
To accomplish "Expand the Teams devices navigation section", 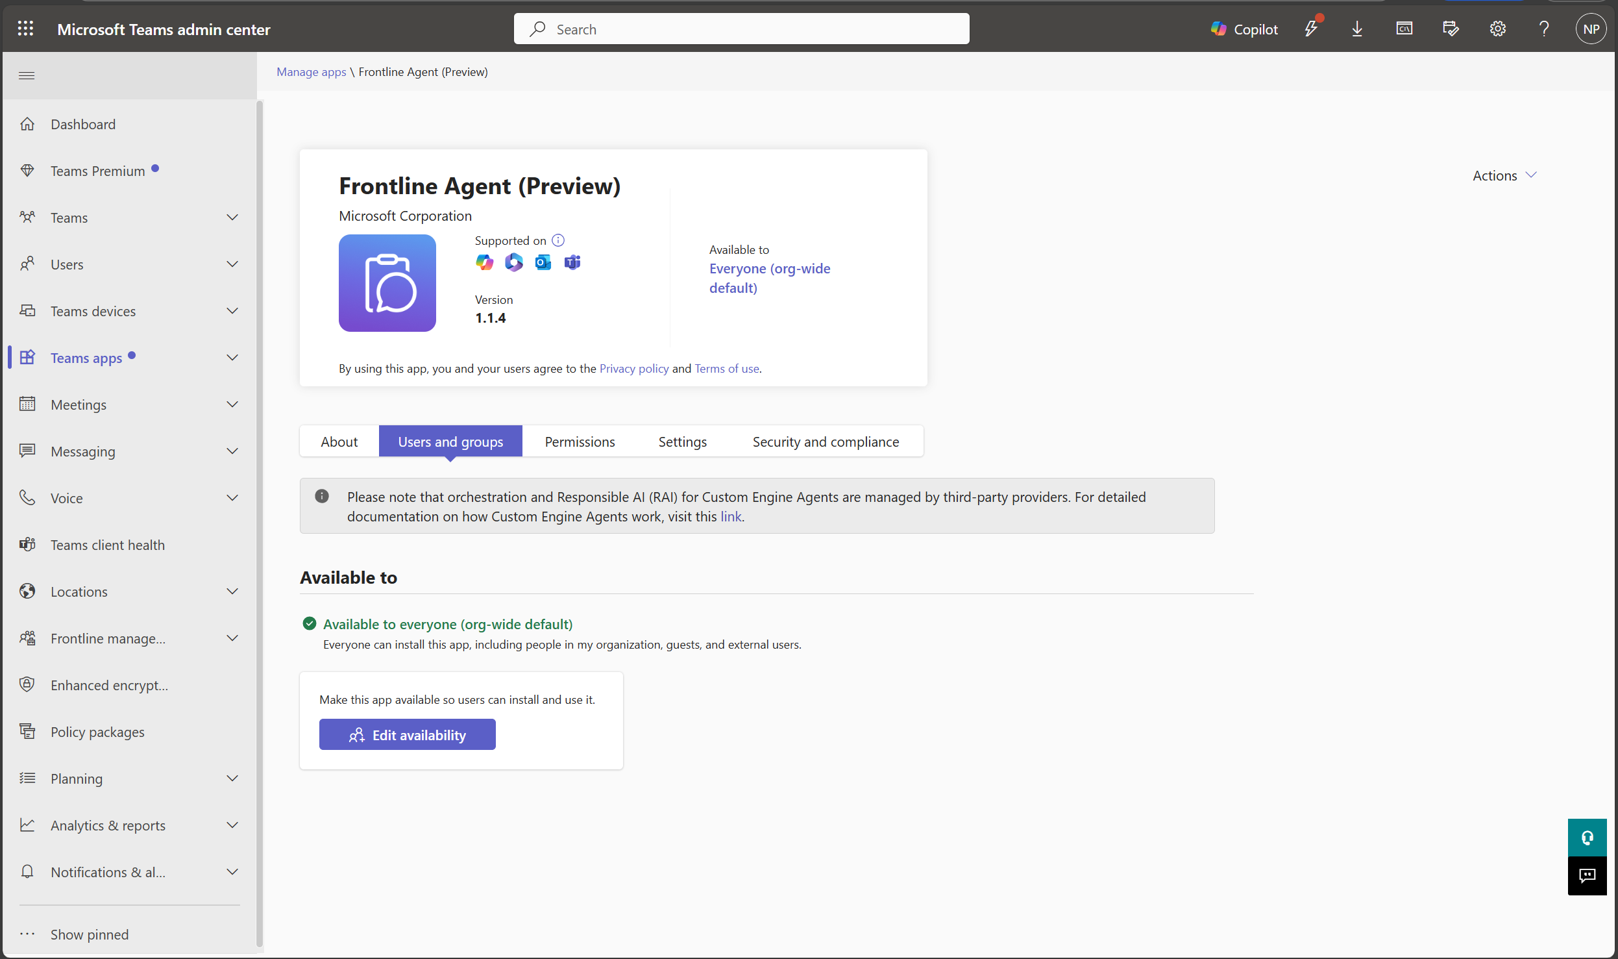I will click(x=232, y=311).
